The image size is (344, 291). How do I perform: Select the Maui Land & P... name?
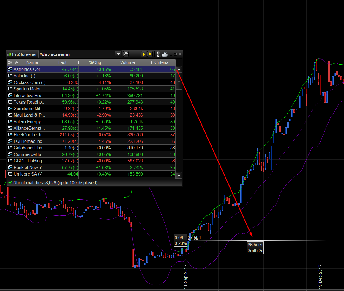29,115
